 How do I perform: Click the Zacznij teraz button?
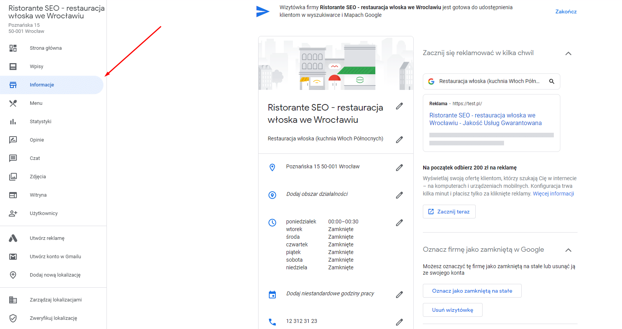[449, 212]
